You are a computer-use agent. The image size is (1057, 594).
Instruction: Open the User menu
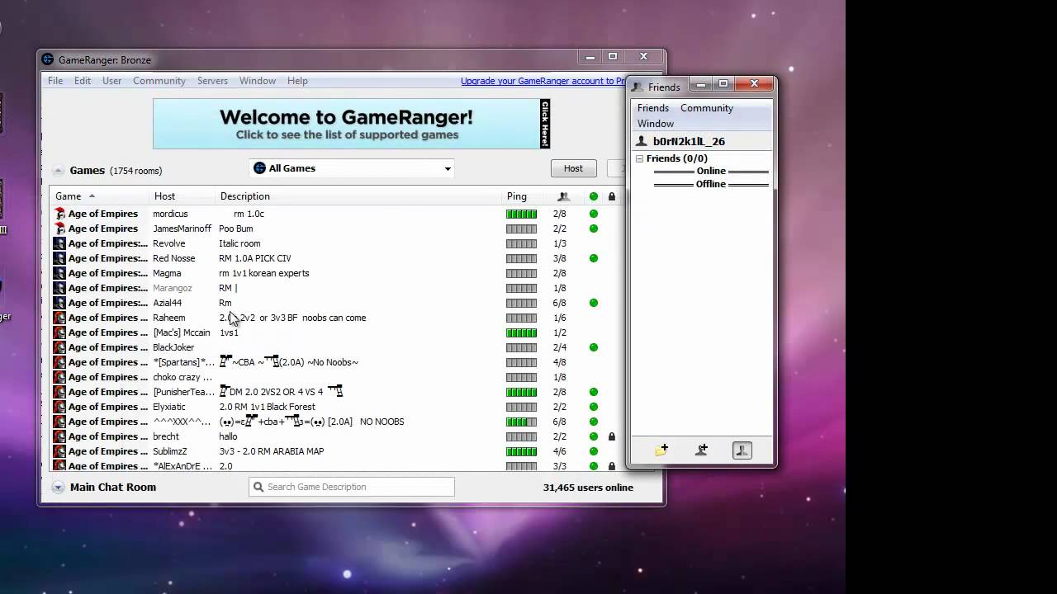tap(111, 81)
